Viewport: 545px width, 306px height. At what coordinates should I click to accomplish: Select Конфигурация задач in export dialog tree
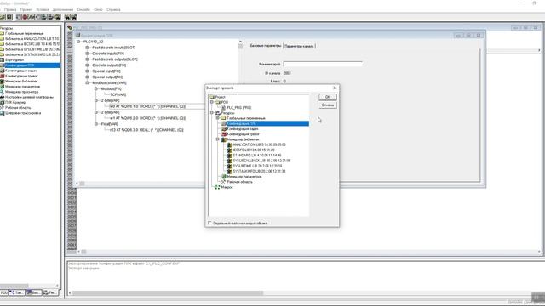pos(242,128)
